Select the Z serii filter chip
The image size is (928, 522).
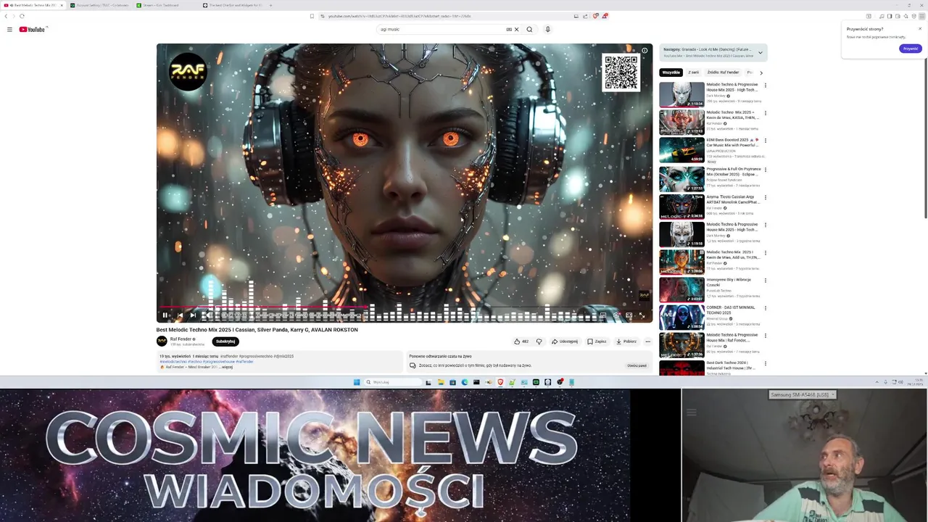coord(693,72)
